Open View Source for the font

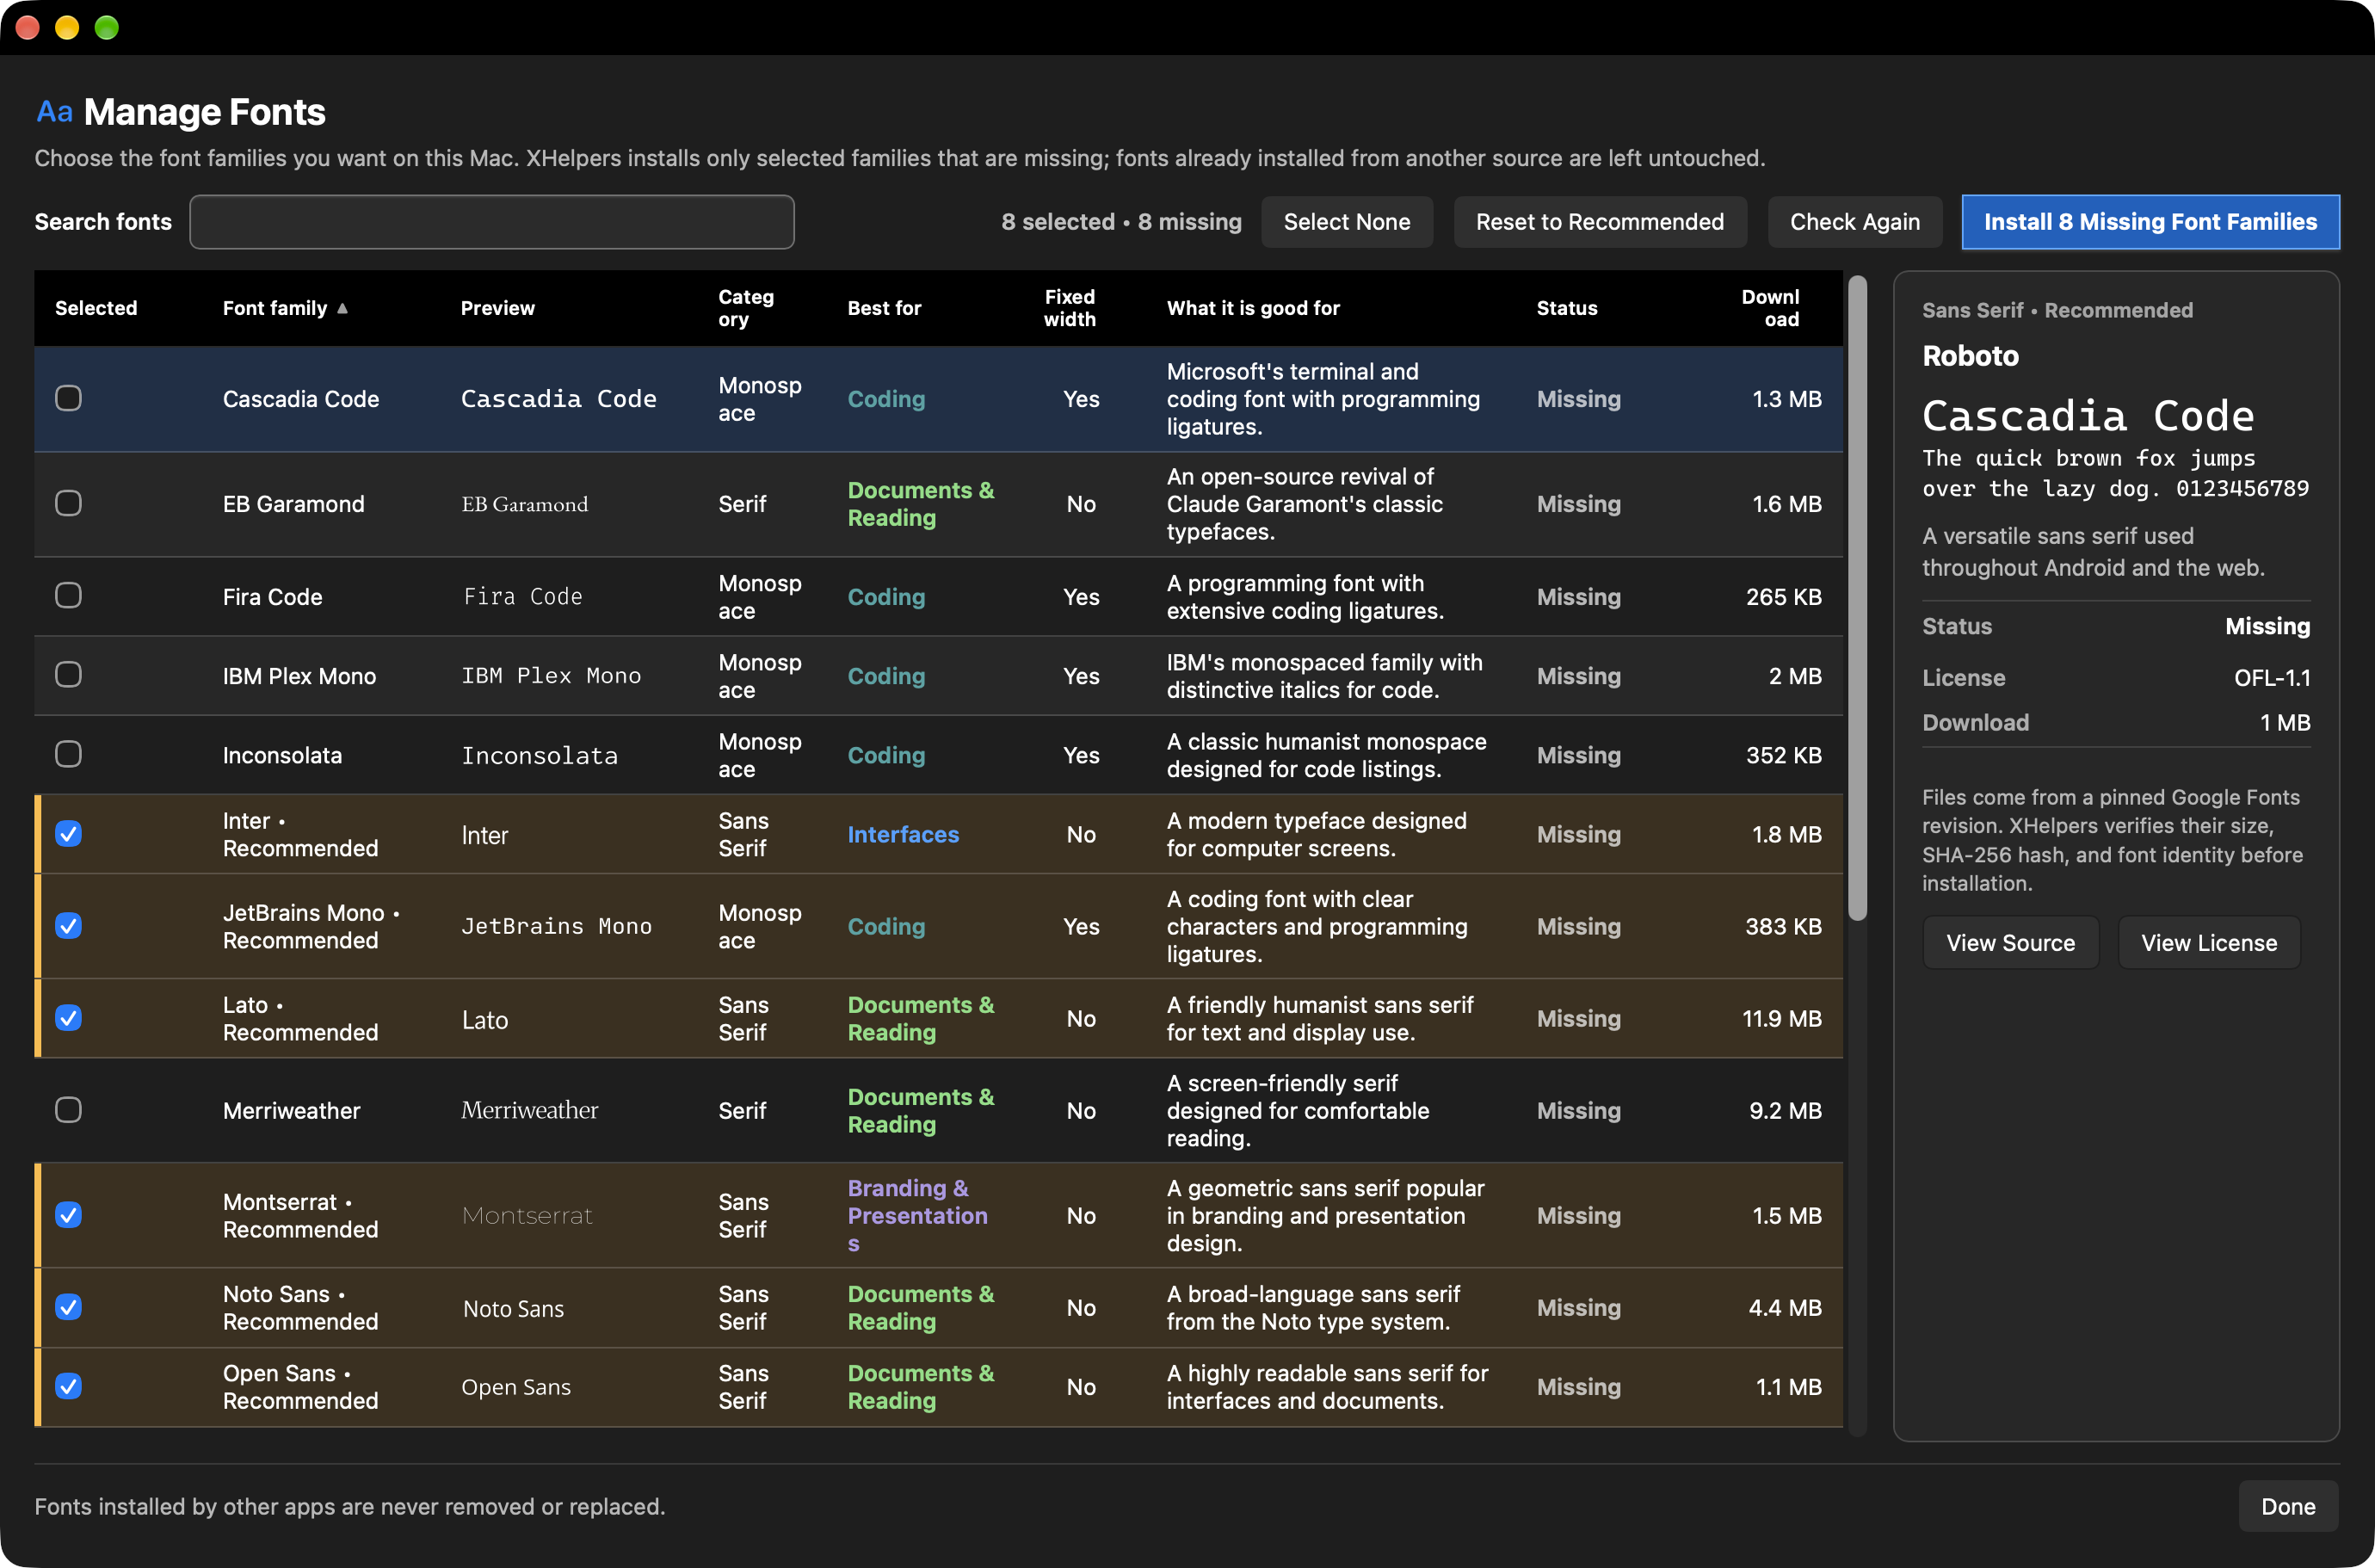pos(2010,943)
